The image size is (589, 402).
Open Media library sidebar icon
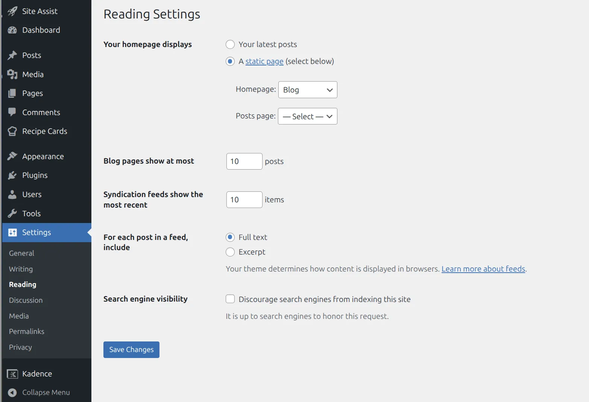coord(12,74)
